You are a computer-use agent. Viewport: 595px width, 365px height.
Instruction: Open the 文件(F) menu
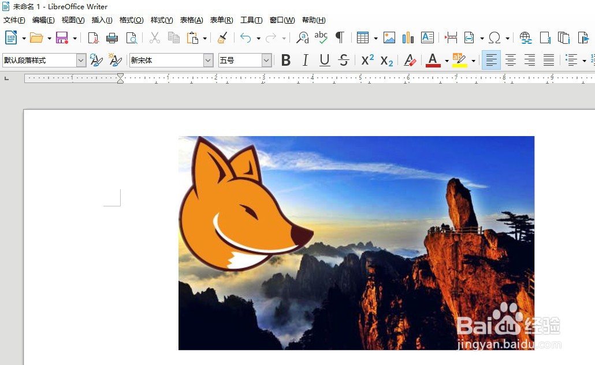[x=14, y=20]
